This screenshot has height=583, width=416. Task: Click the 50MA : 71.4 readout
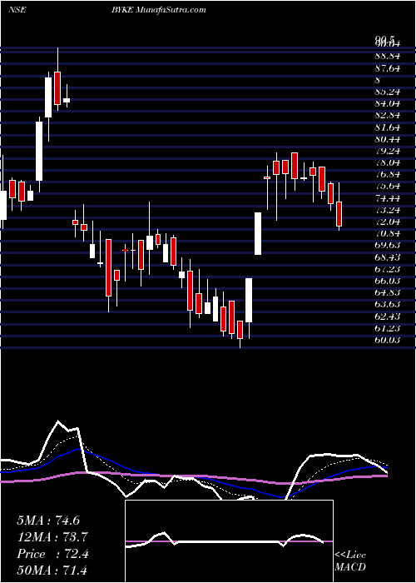[52, 570]
